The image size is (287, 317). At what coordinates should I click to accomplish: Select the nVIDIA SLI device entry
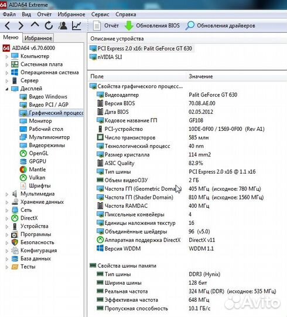pos(105,57)
